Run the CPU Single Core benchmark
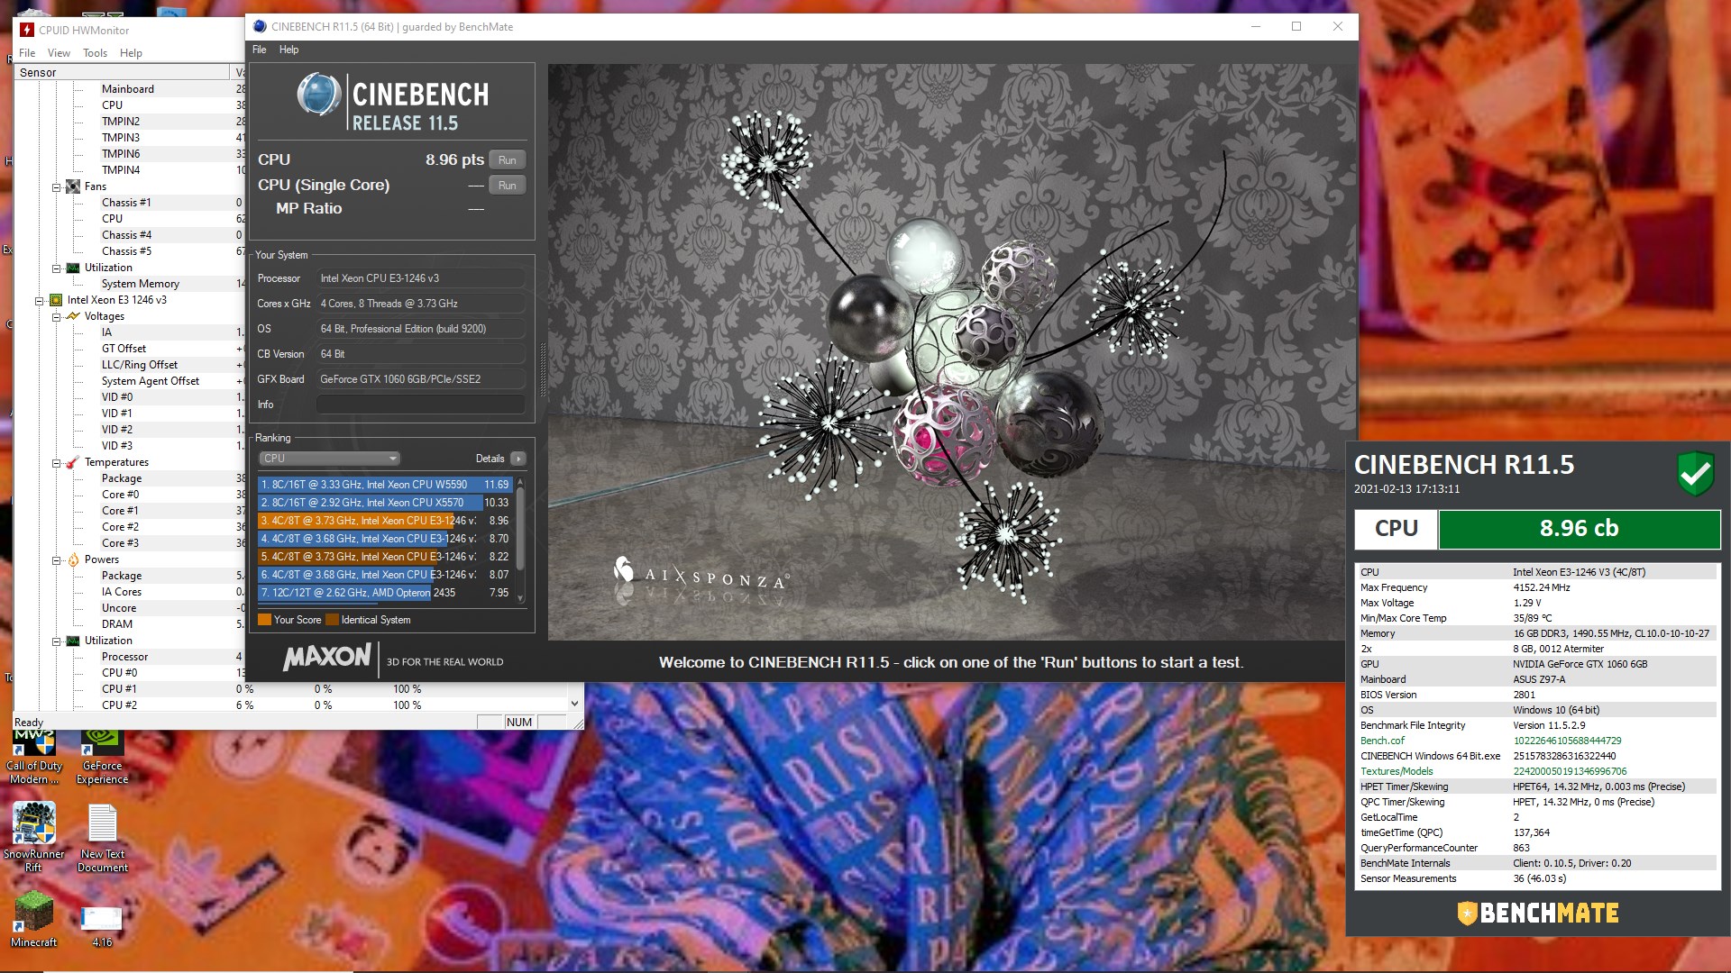Screen dimensions: 1731x973 507,186
